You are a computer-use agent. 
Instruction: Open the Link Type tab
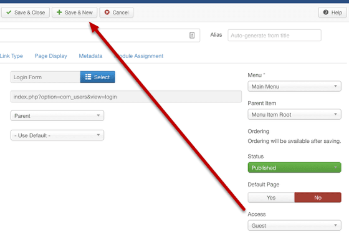pyautogui.click(x=11, y=56)
